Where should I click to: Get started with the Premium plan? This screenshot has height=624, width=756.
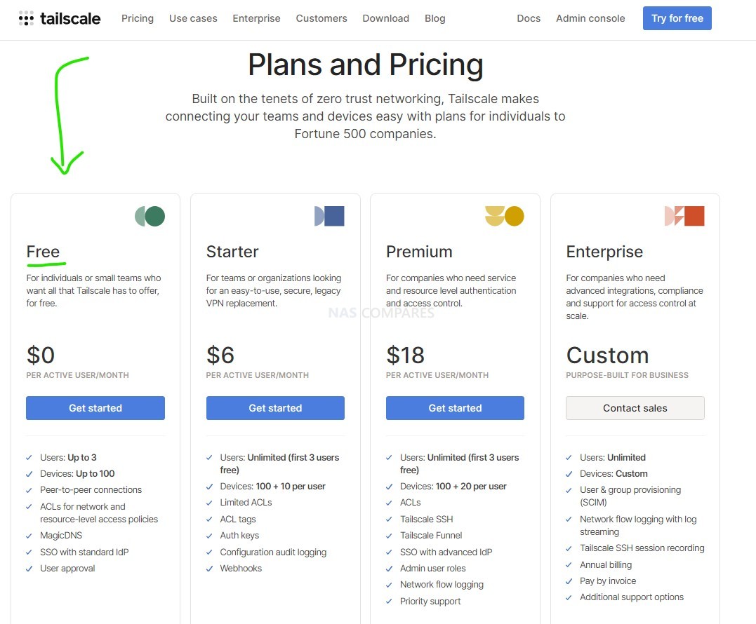click(455, 408)
